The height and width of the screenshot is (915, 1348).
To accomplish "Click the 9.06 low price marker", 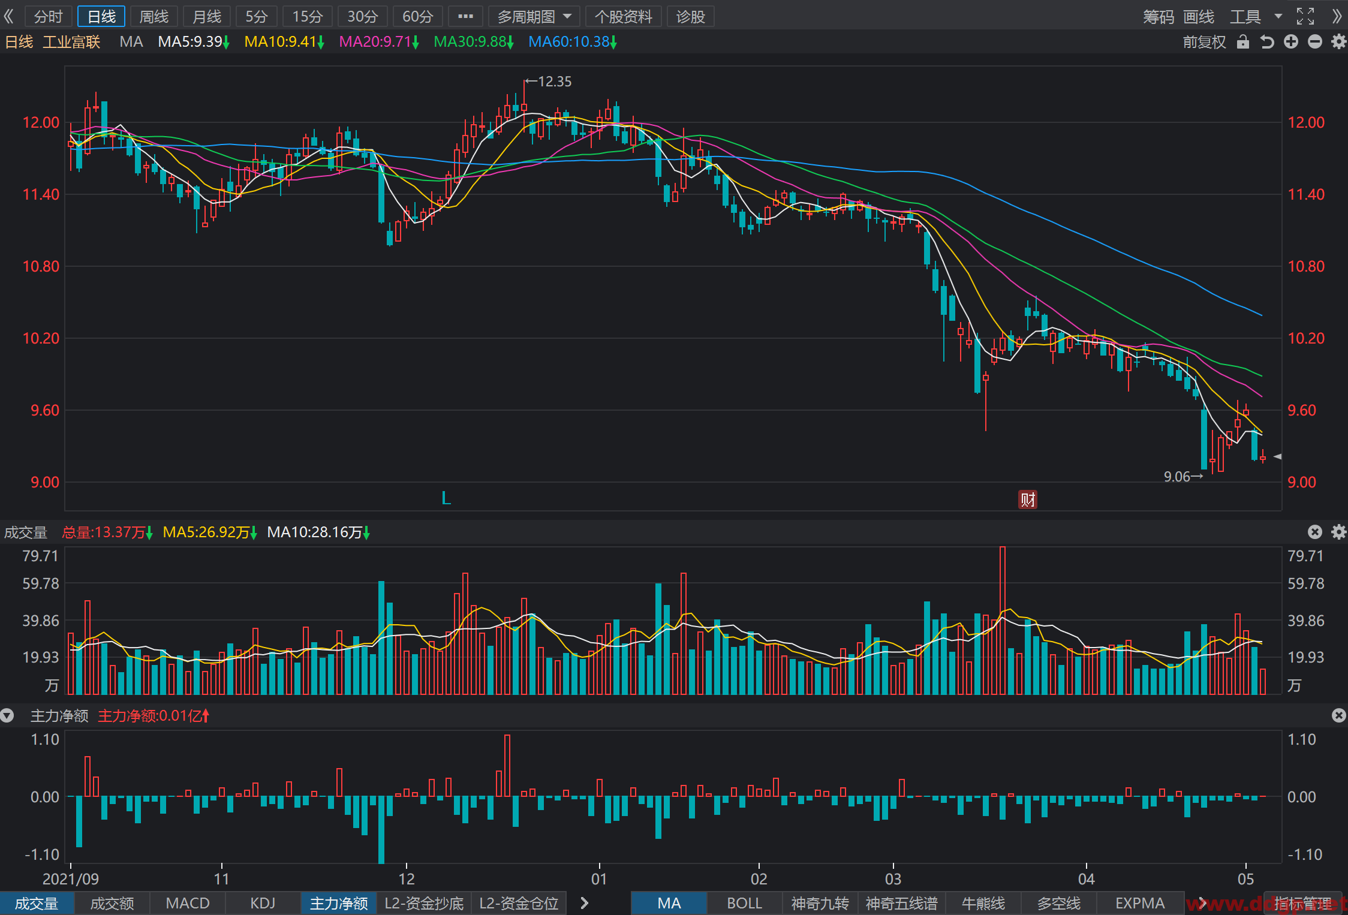I will (1183, 477).
